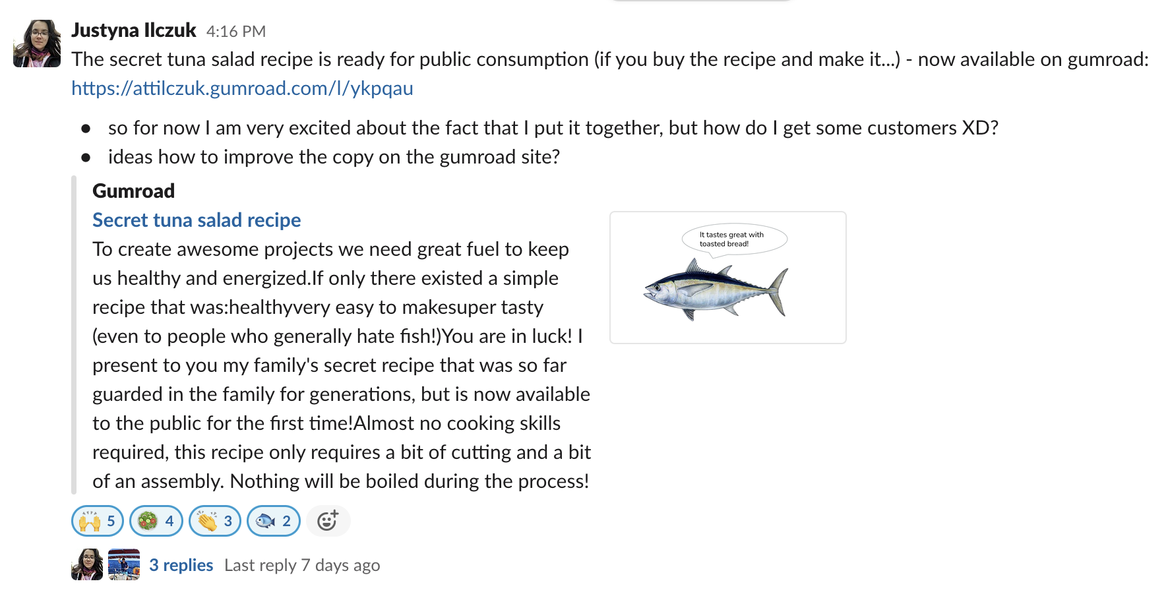Click Justyna's small avatar in the replies row
The image size is (1166, 600).
click(x=87, y=564)
